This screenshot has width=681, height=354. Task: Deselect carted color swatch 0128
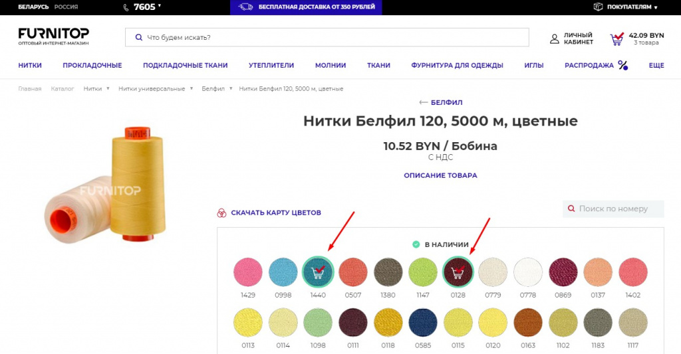coord(458,272)
